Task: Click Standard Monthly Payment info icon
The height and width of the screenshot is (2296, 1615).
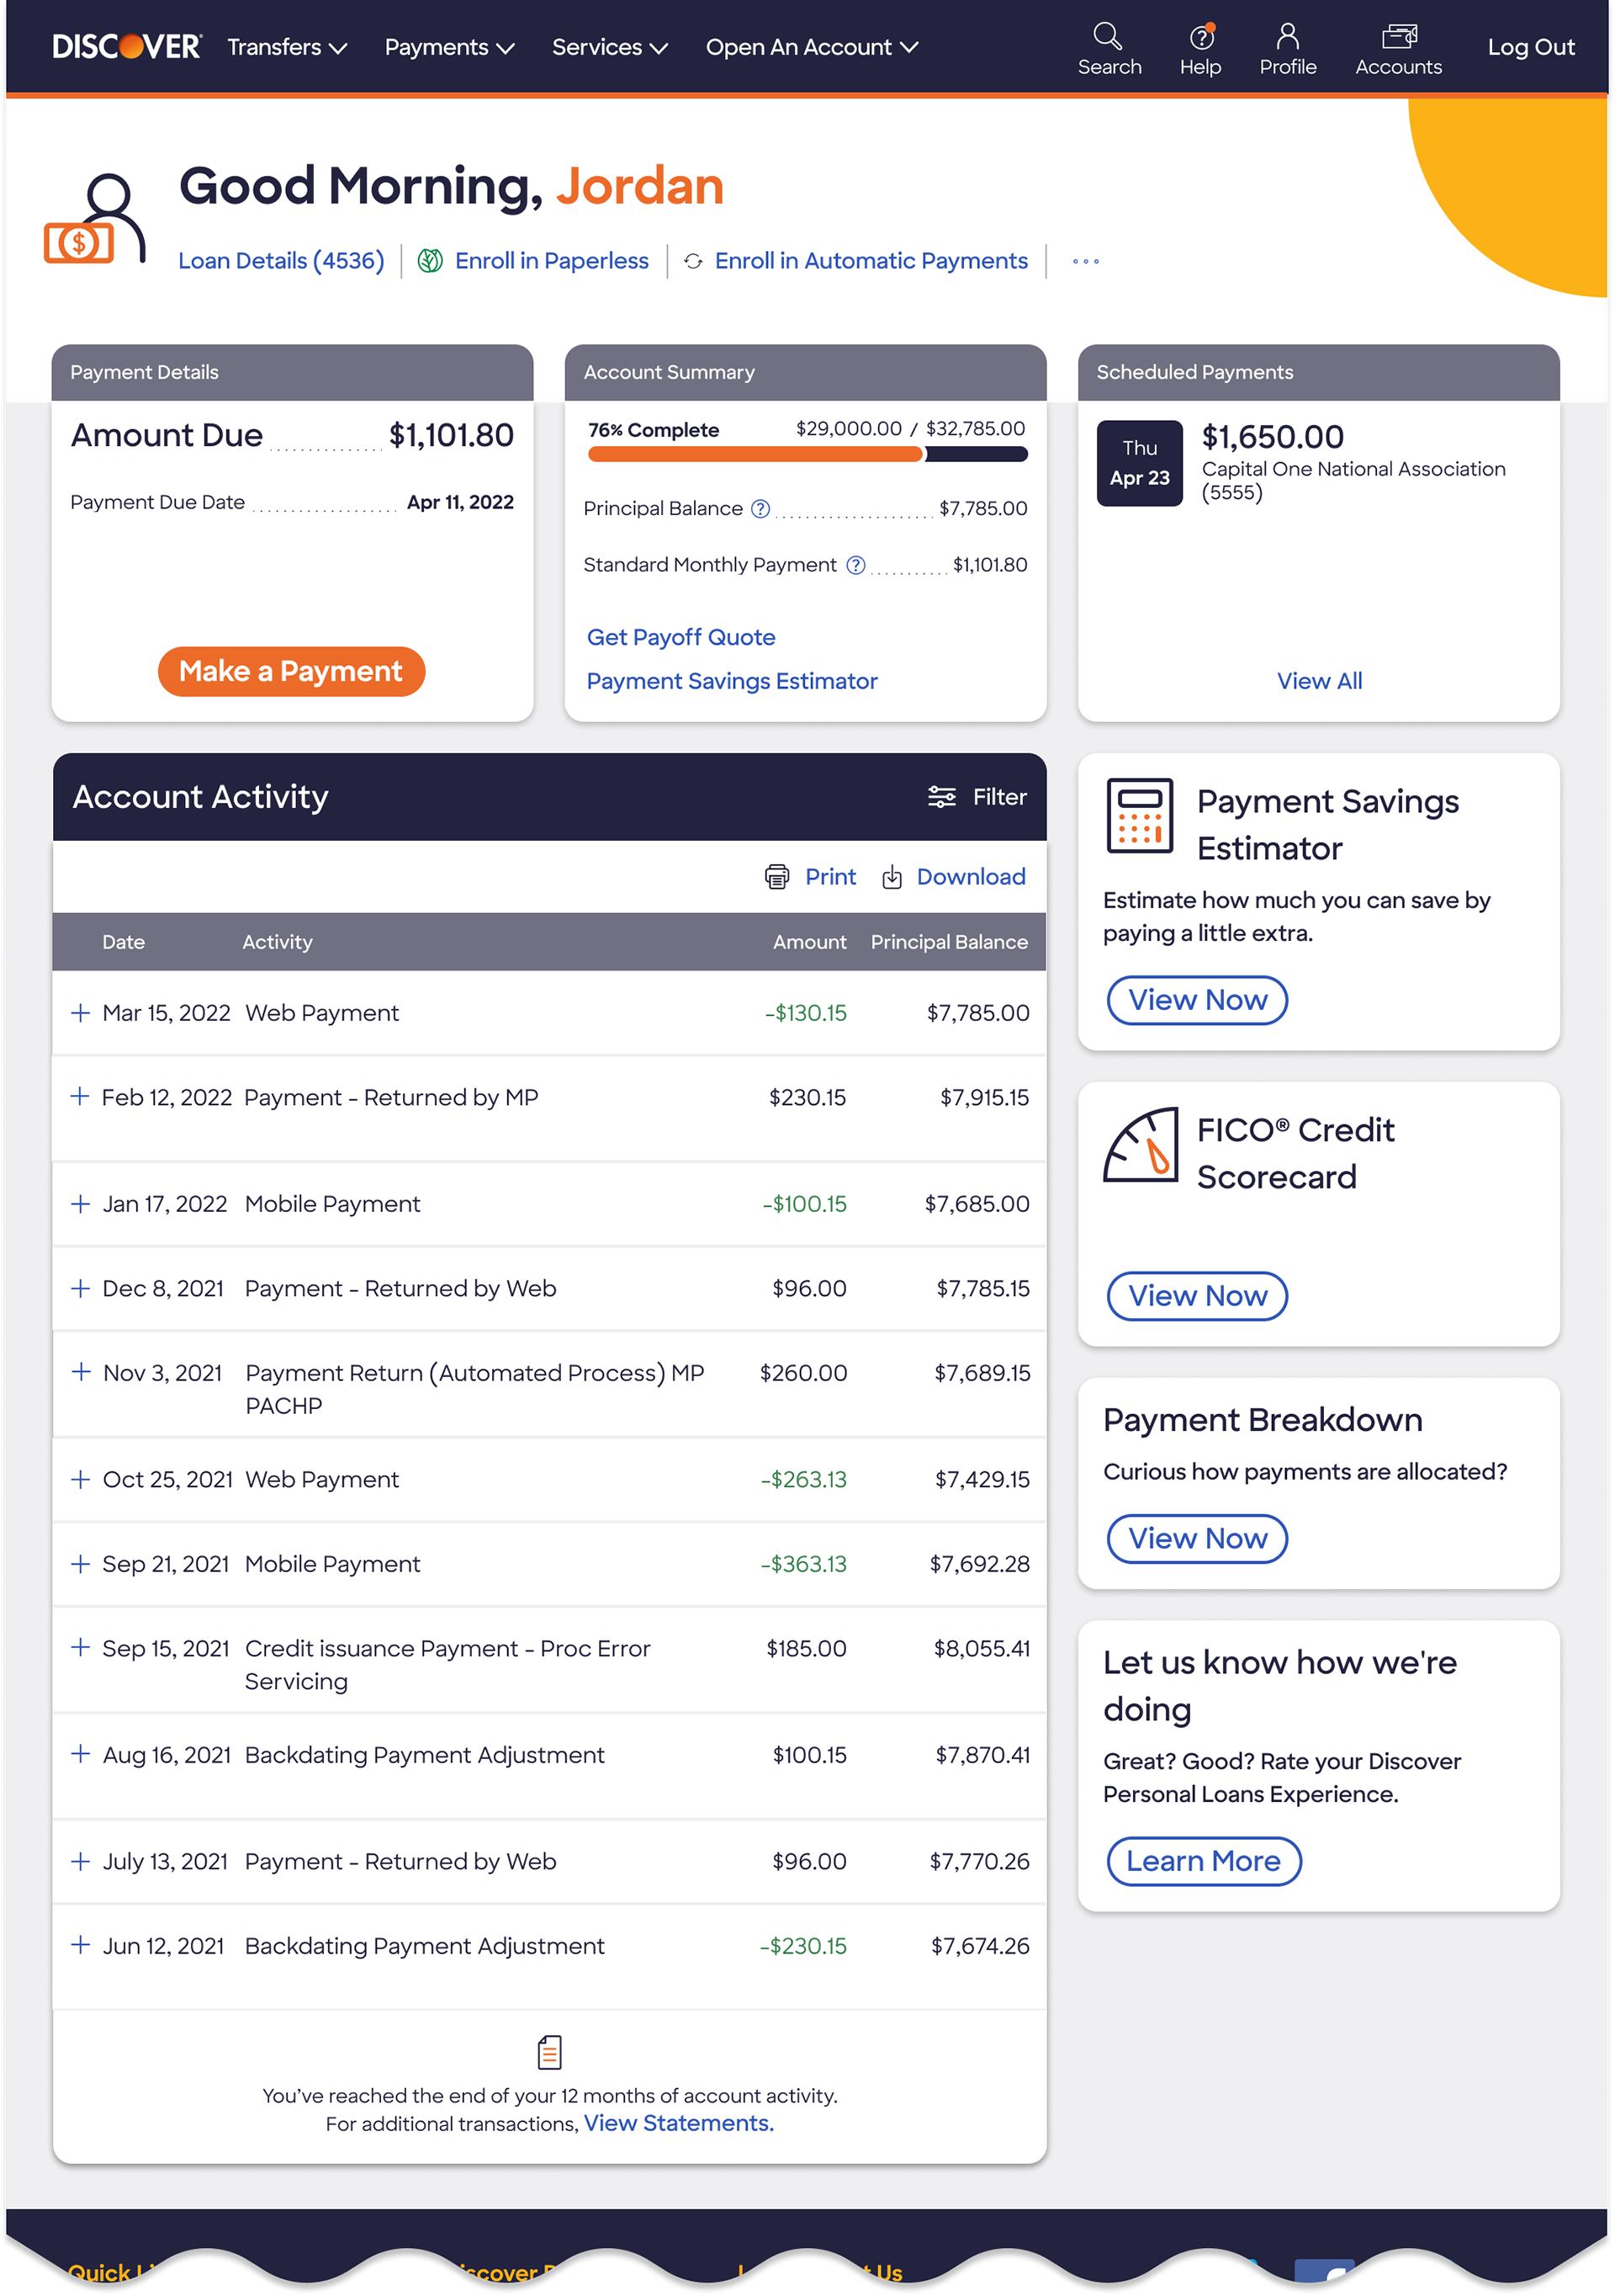Action: (855, 565)
